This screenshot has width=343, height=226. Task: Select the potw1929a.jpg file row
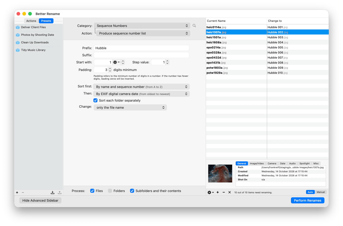[267, 73]
